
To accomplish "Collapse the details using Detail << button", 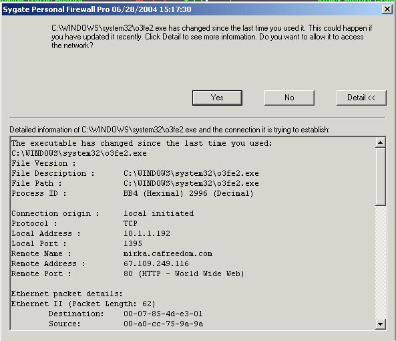I will click(x=361, y=98).
